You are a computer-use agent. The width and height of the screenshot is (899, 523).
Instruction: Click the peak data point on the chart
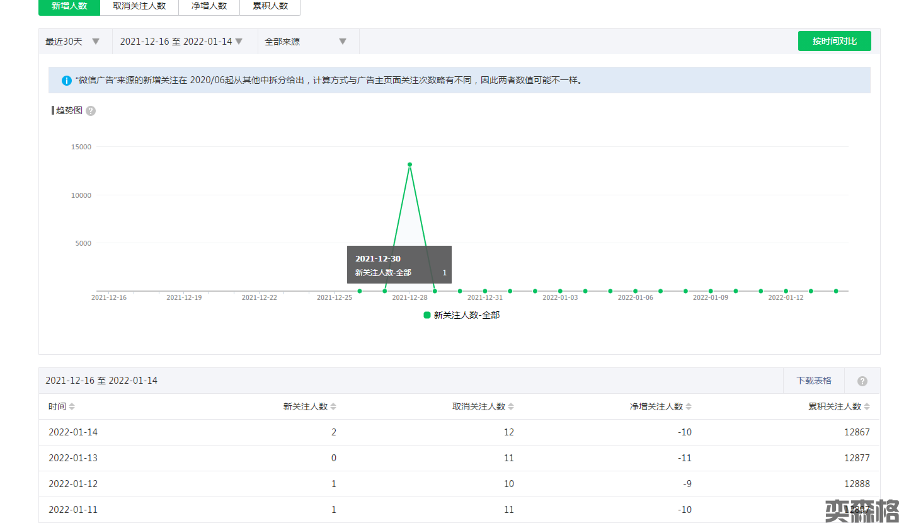pos(409,164)
